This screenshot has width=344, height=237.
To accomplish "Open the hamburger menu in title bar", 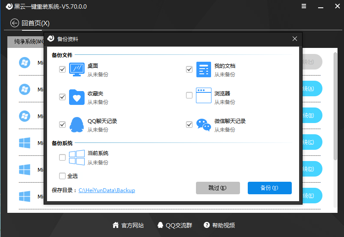I will click(304, 6).
